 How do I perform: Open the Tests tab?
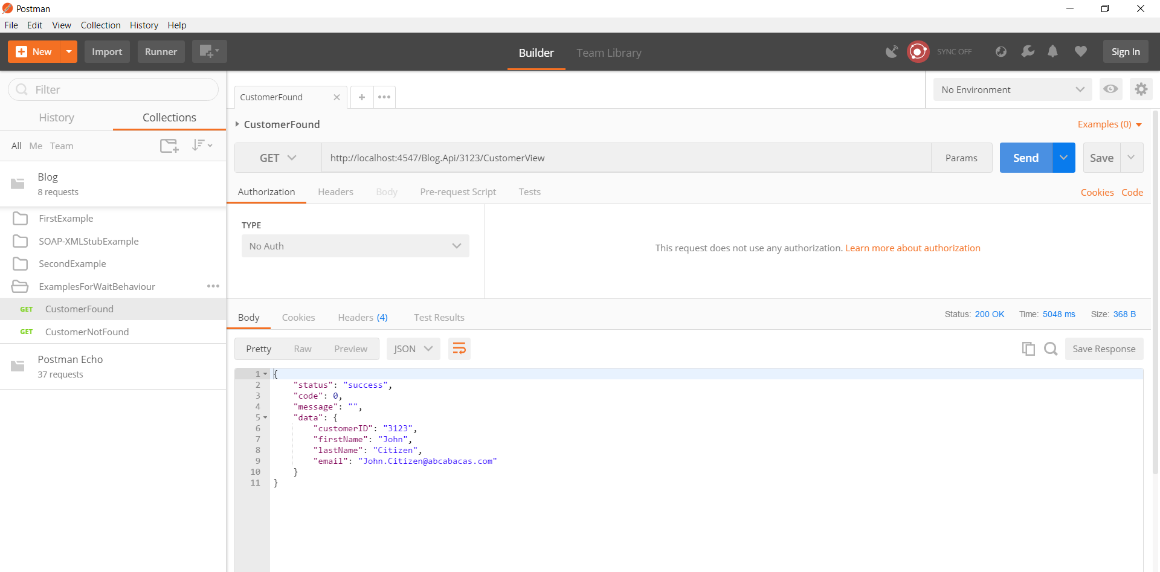click(529, 191)
